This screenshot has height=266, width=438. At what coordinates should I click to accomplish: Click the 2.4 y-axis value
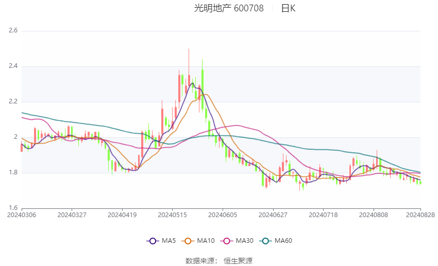(13, 66)
